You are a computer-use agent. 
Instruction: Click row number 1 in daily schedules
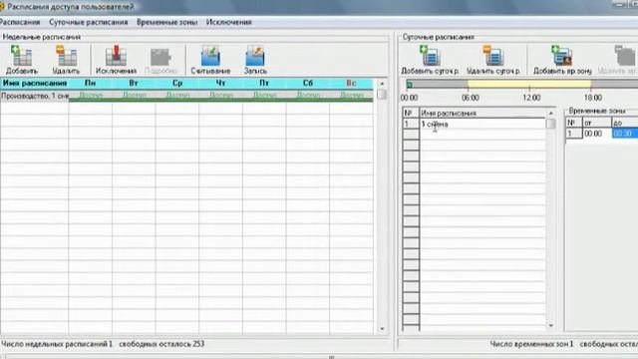(411, 124)
